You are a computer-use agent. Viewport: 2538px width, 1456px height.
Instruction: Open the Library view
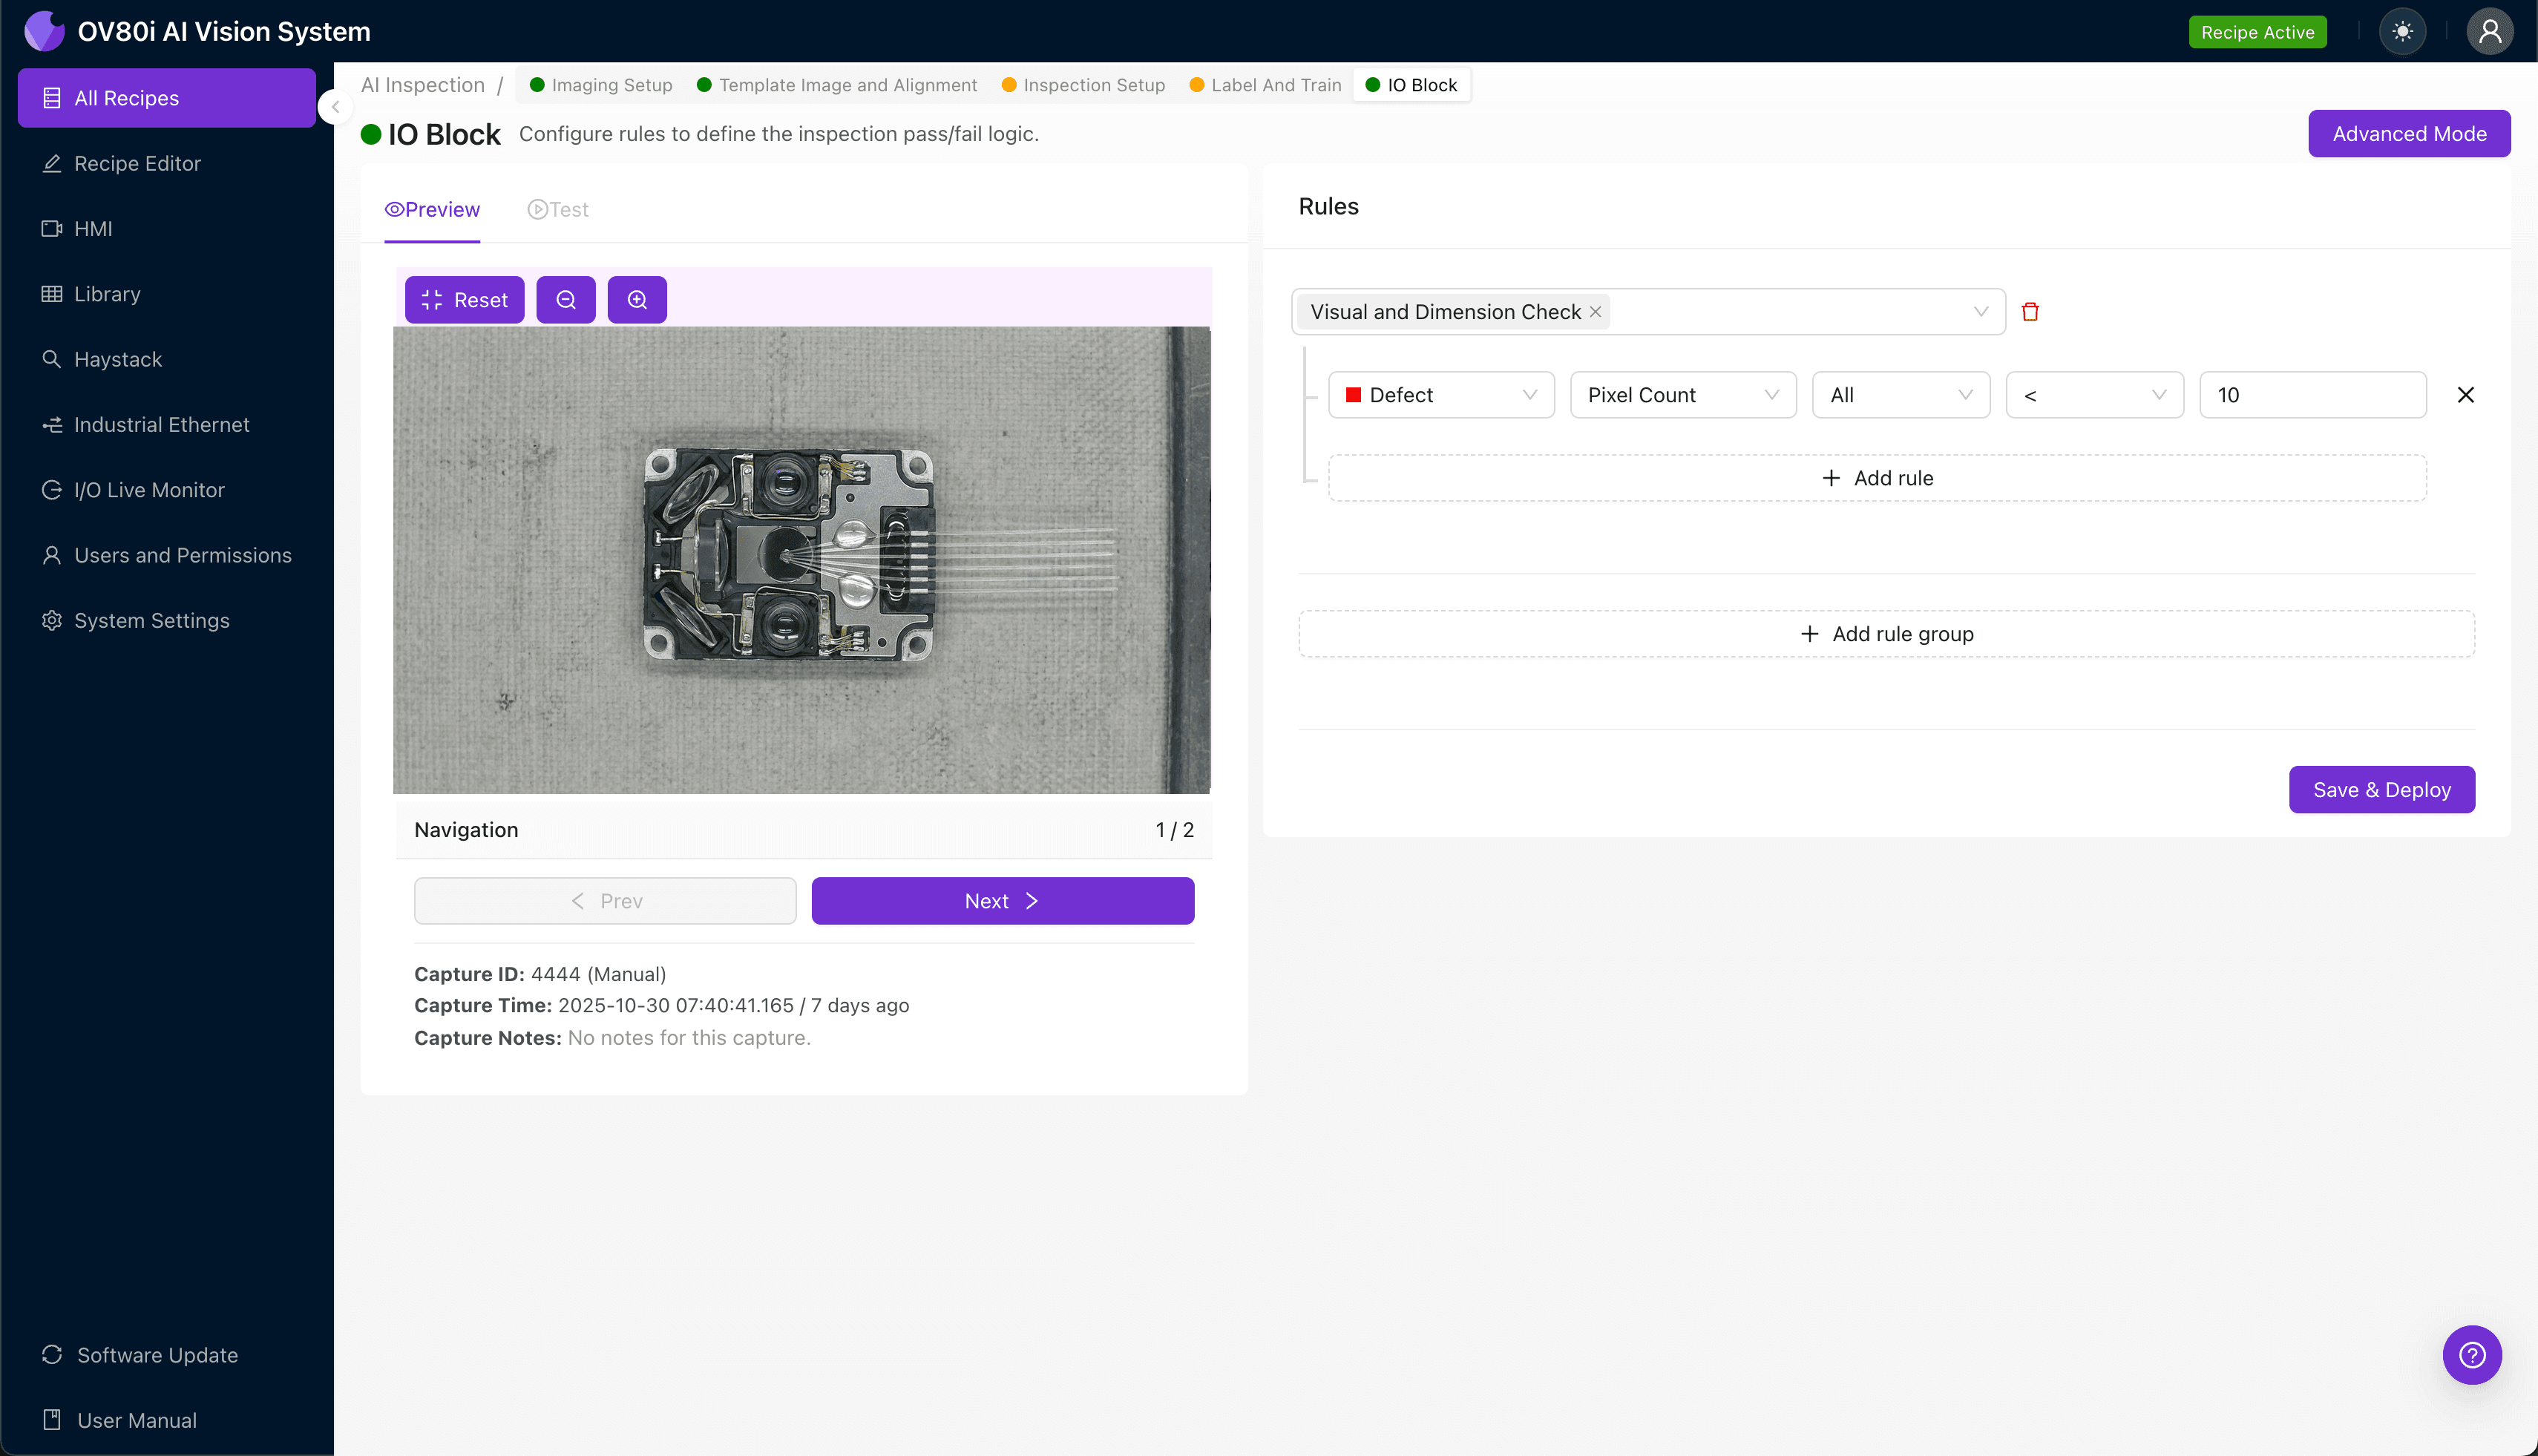(x=107, y=293)
